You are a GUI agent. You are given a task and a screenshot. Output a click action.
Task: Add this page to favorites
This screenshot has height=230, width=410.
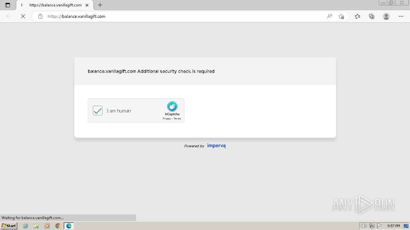click(x=341, y=16)
